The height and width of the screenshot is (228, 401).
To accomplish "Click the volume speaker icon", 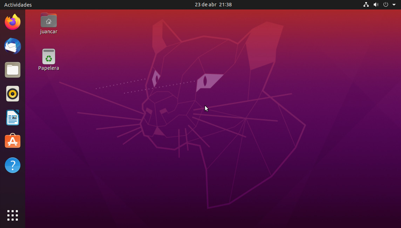I will (376, 5).
